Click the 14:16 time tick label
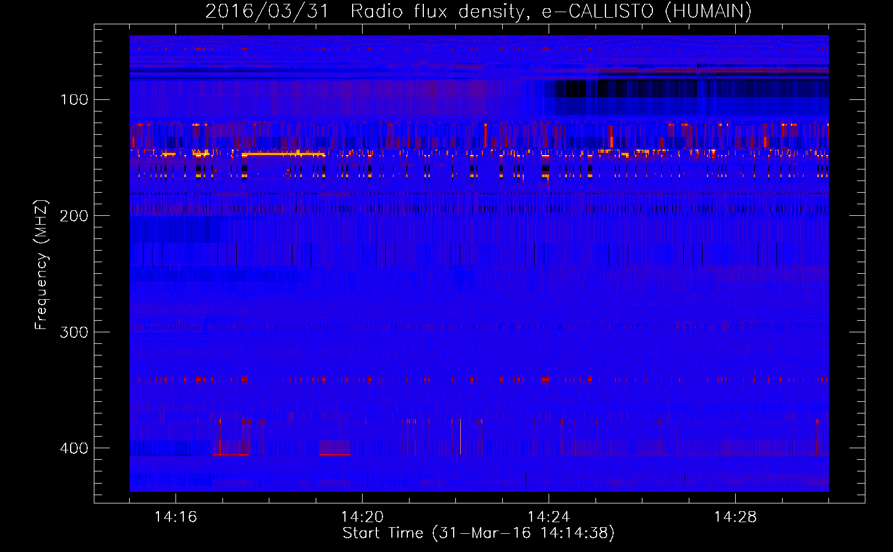This screenshot has width=893, height=552. (176, 517)
